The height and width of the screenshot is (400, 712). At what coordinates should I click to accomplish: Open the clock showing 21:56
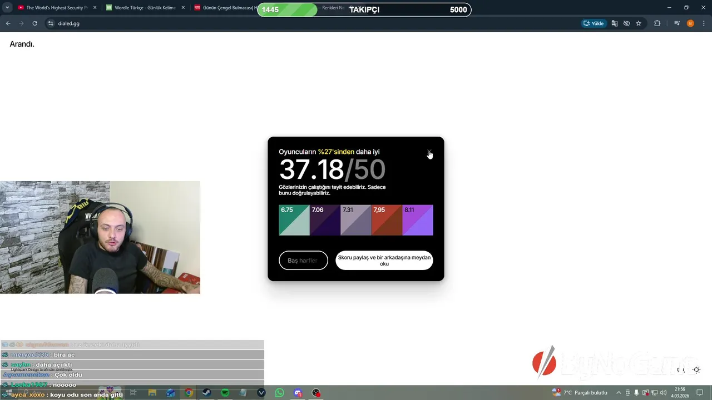[x=680, y=392]
